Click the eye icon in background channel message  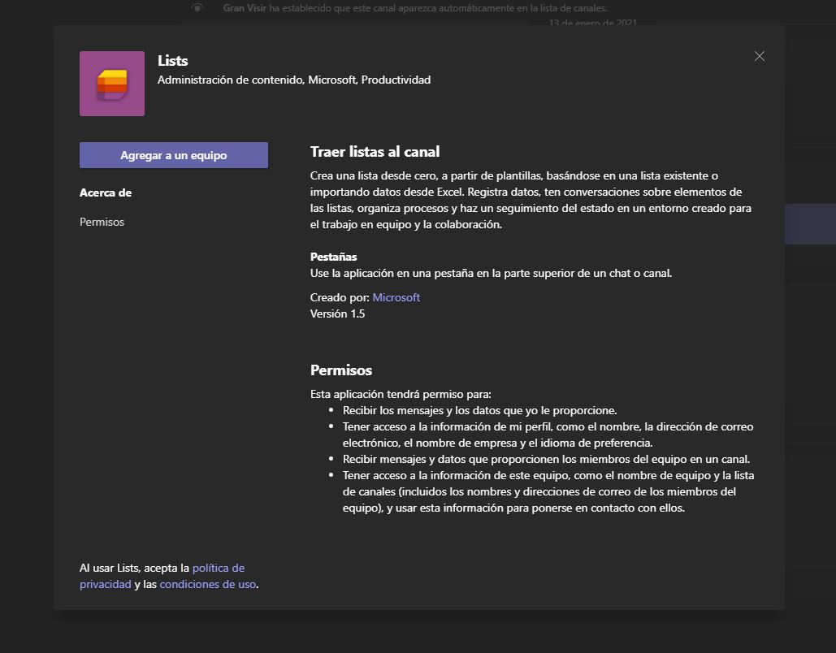point(197,8)
